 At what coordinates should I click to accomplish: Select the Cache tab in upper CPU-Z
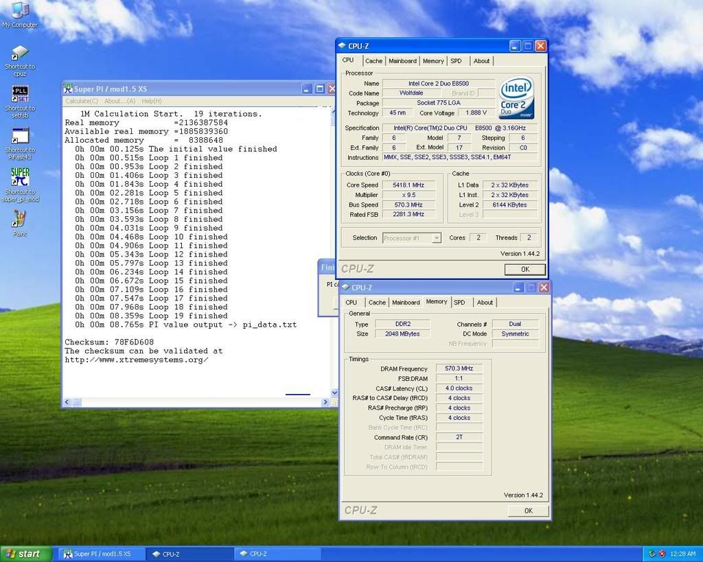point(373,61)
